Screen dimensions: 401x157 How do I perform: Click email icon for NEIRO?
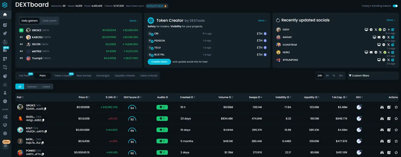point(371,52)
